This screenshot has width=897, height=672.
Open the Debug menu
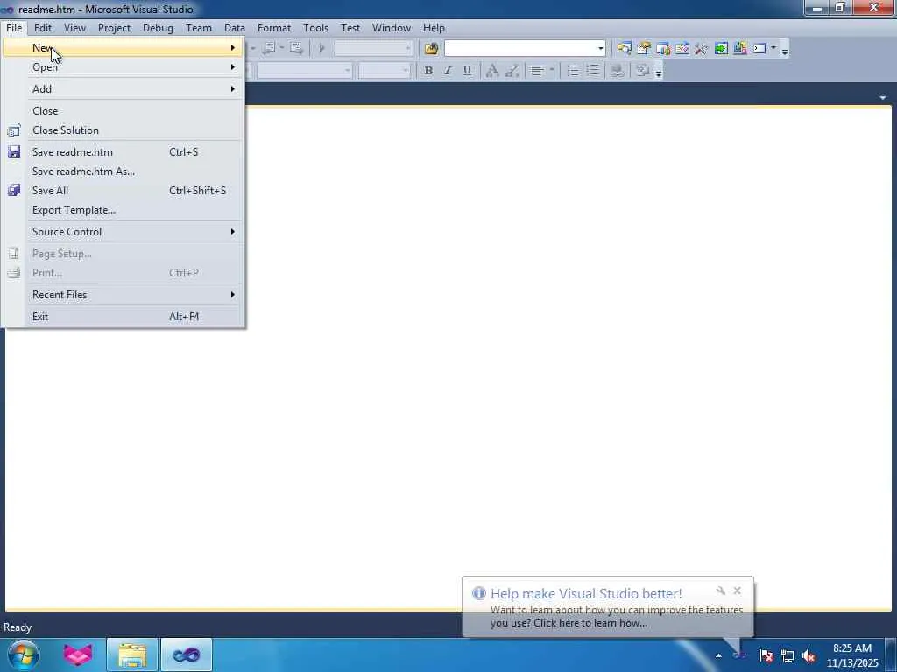[158, 27]
